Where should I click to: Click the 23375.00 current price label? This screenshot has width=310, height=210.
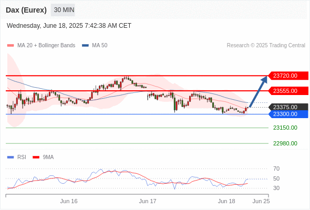coord(288,107)
